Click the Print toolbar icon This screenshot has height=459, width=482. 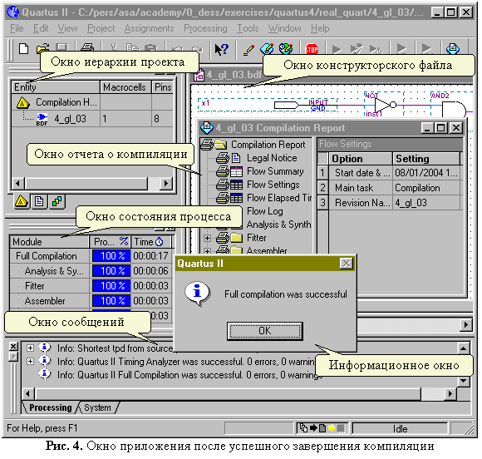click(x=87, y=47)
